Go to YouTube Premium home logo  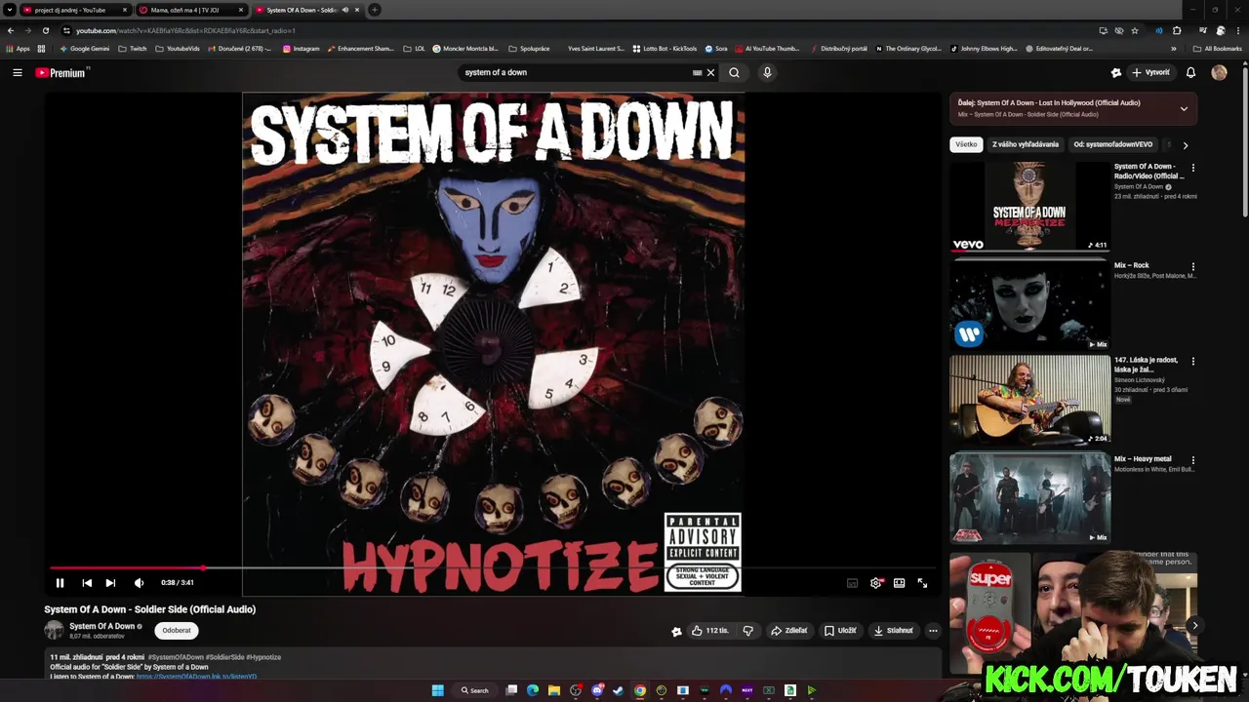[60, 72]
